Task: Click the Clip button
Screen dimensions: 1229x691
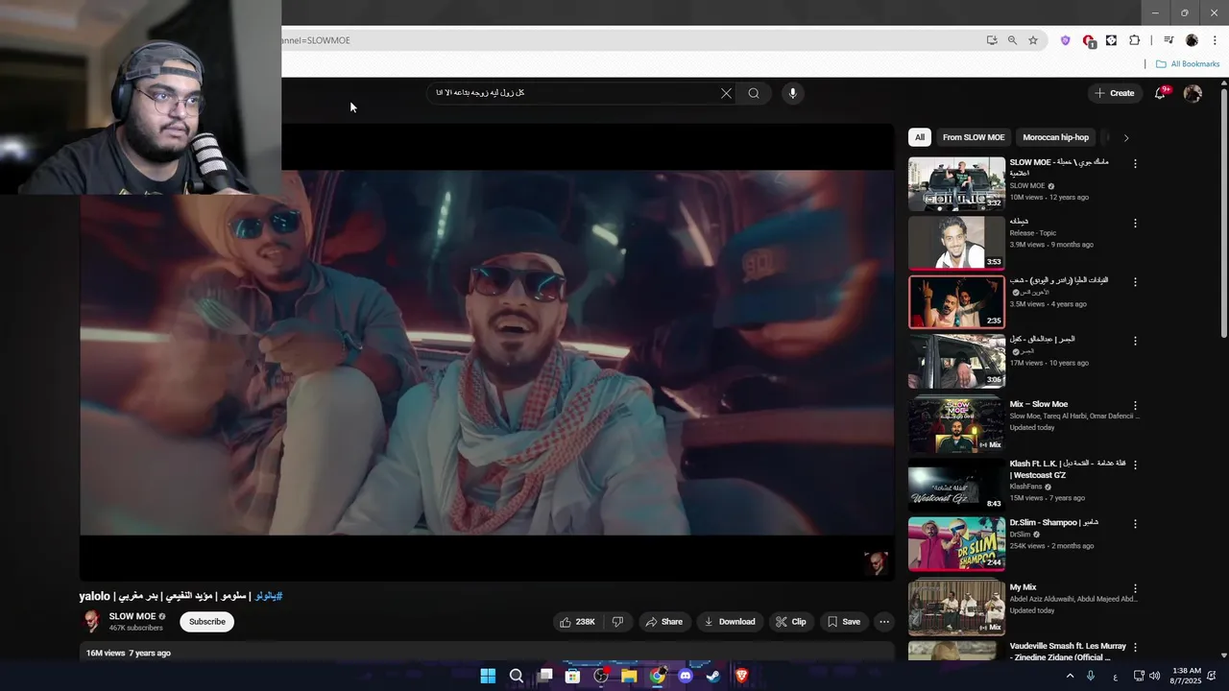Action: click(791, 622)
